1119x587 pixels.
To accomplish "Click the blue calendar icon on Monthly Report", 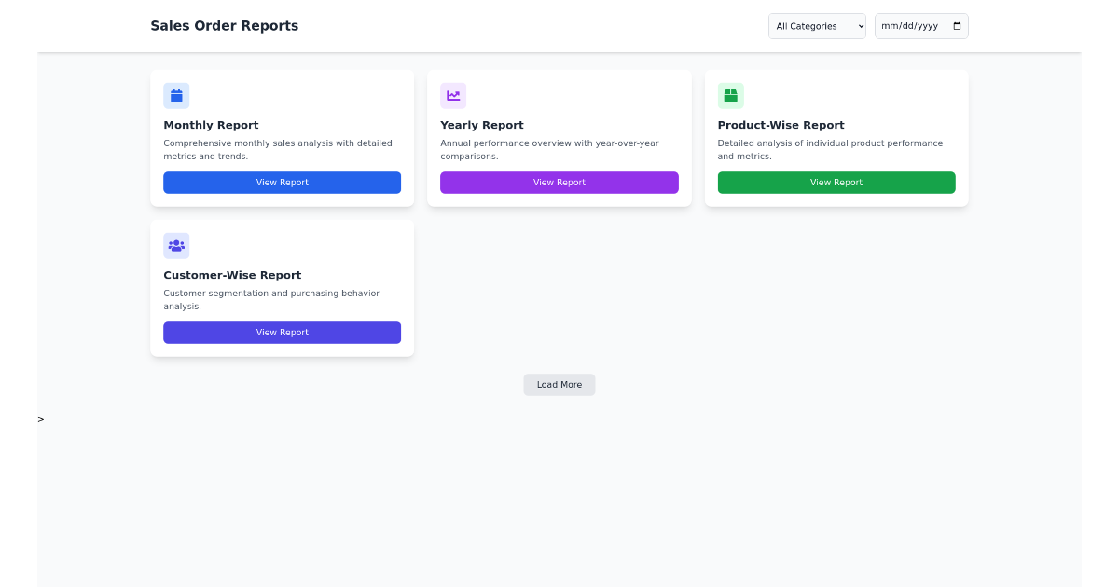I will (176, 95).
